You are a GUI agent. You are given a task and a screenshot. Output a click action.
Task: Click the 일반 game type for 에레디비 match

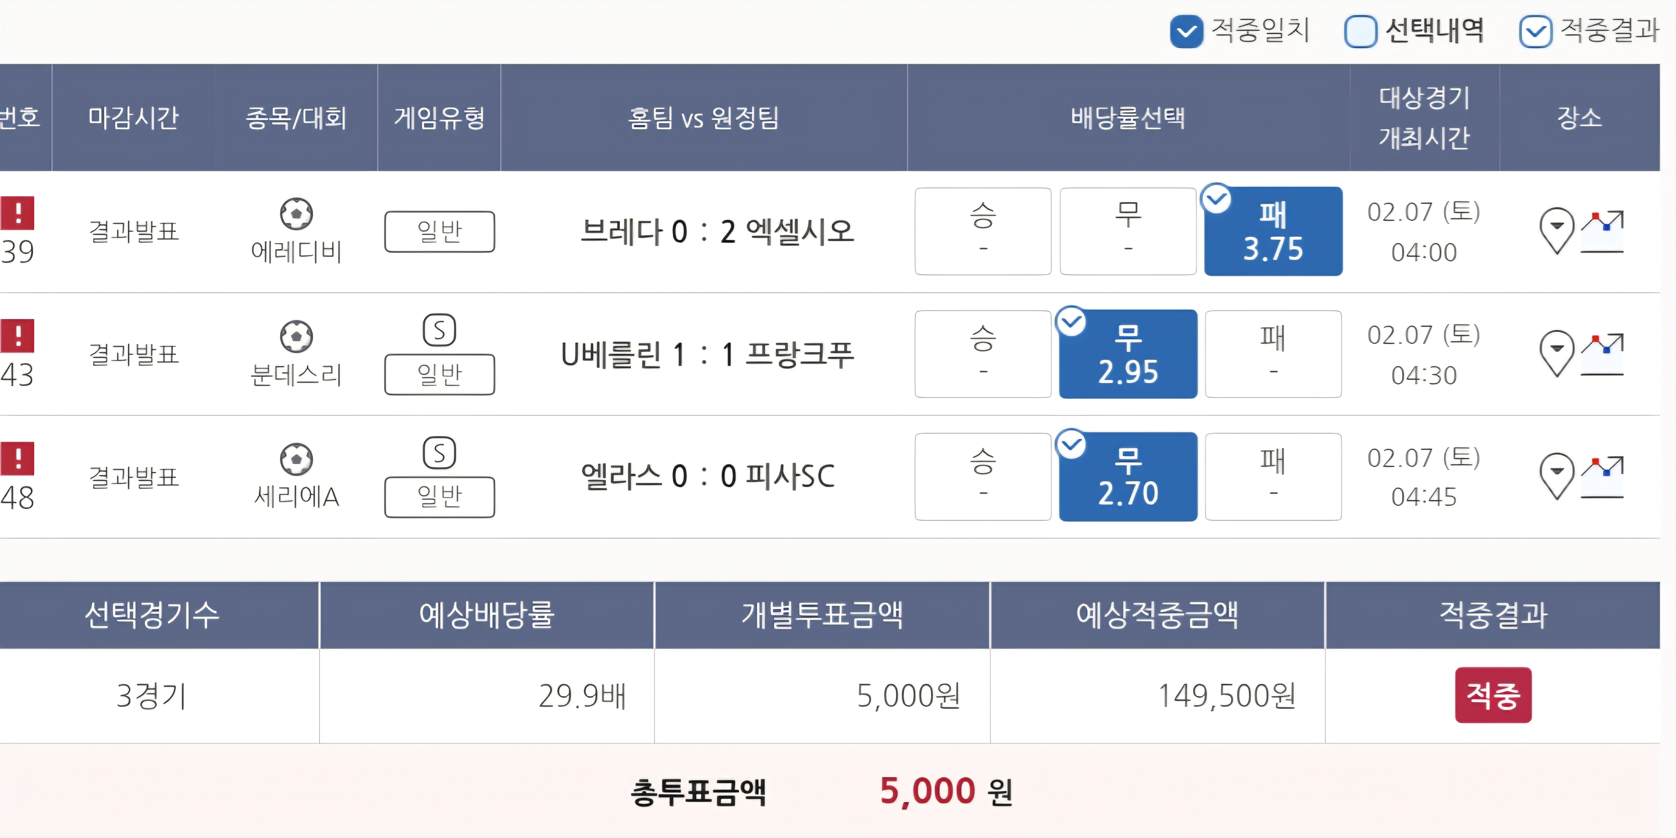tap(439, 232)
